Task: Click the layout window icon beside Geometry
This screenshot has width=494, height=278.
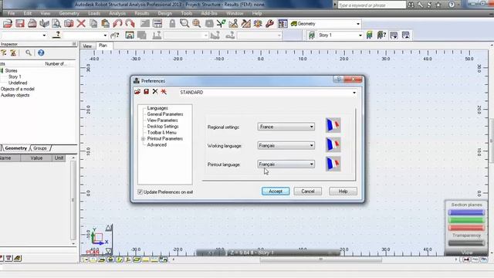Action: tap(283, 24)
